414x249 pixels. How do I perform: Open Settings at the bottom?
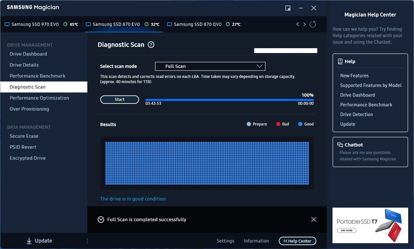225,241
